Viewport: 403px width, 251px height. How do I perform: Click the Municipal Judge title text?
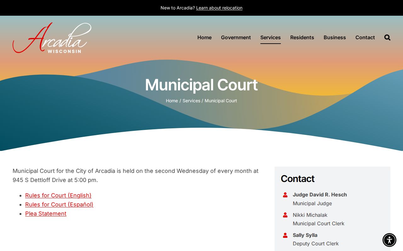[312, 203]
